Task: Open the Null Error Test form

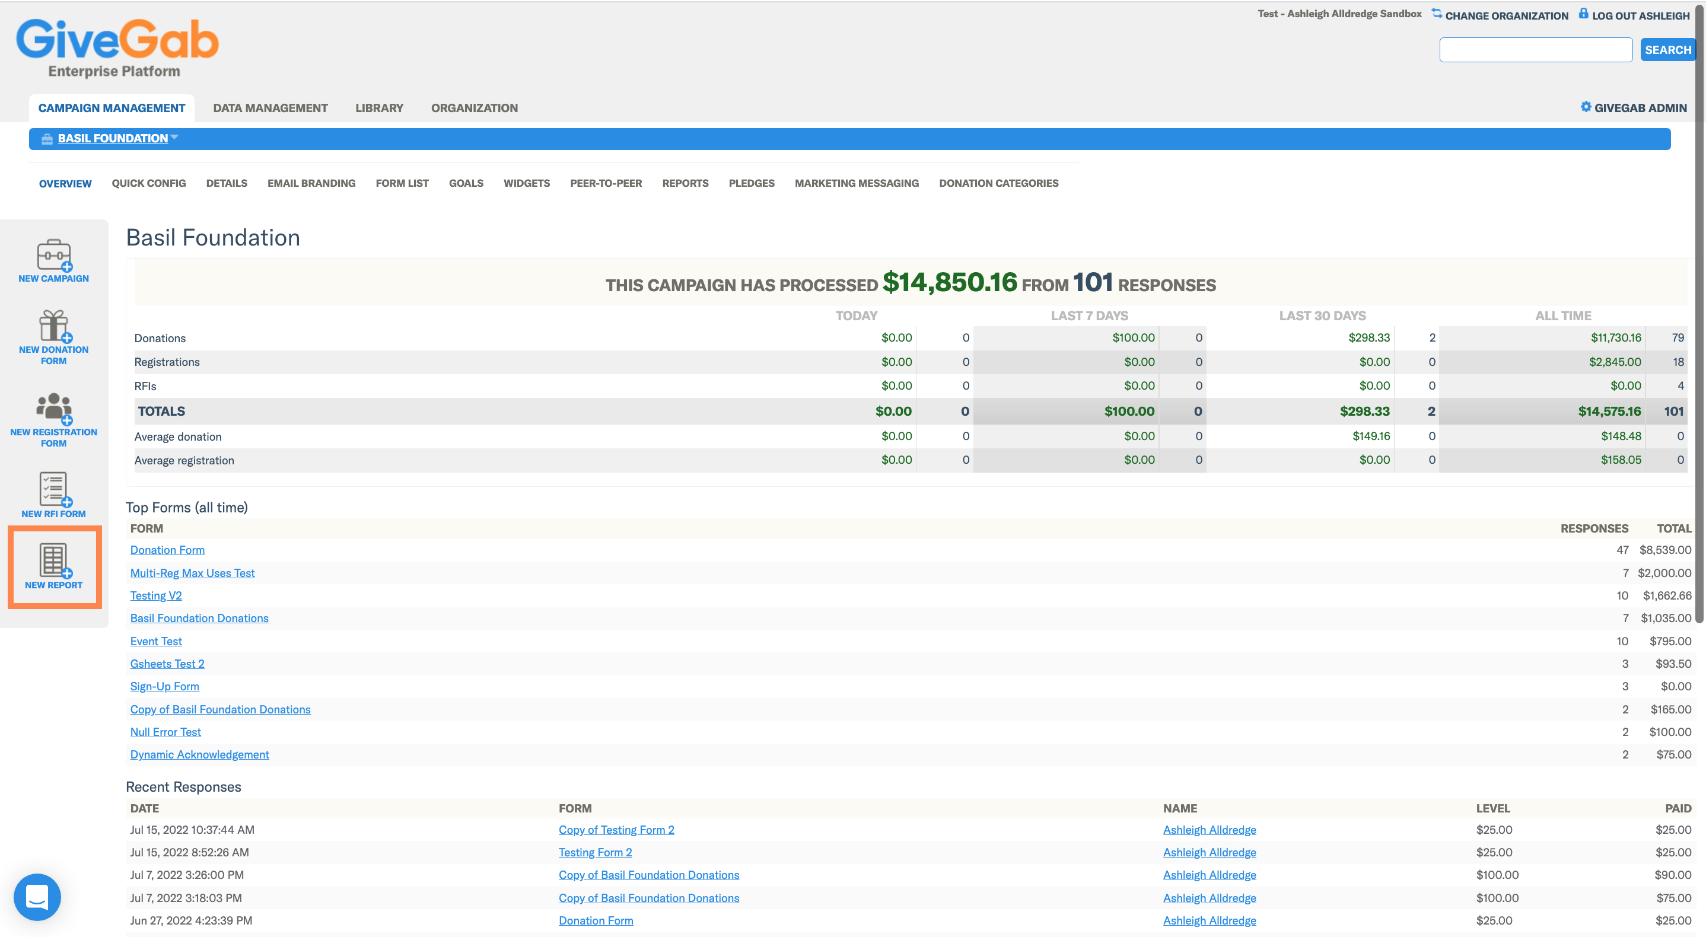Action: pos(165,732)
